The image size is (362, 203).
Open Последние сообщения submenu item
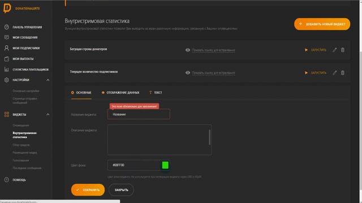(x=27, y=168)
